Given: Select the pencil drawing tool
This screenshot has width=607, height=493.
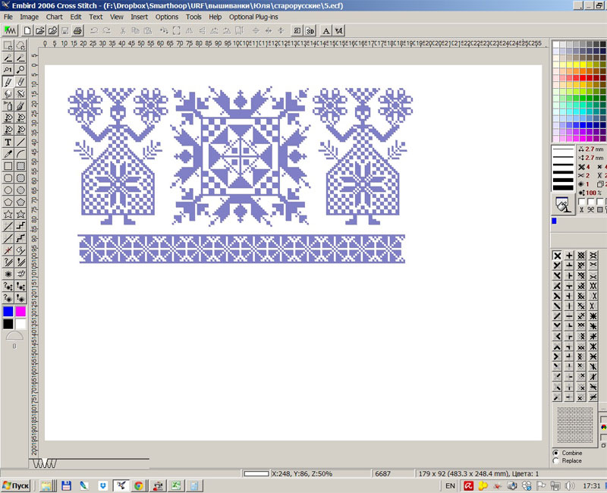Looking at the screenshot, I should point(8,82).
